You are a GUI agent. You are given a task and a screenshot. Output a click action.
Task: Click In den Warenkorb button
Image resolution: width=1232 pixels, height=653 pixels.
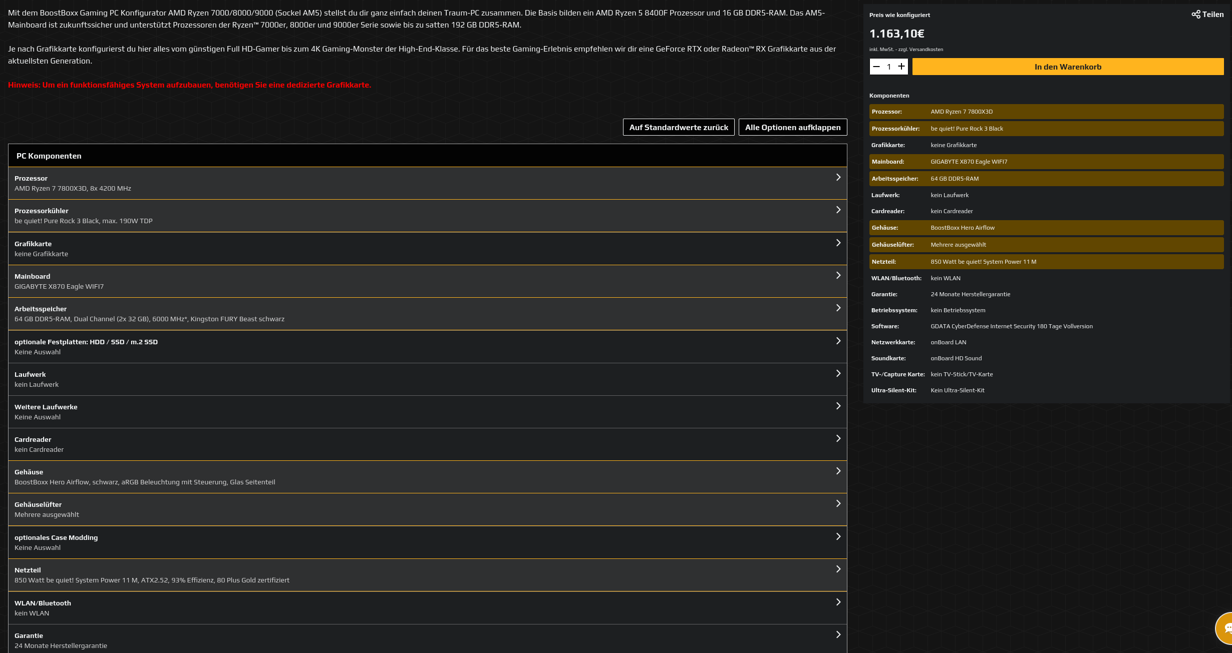(1068, 67)
